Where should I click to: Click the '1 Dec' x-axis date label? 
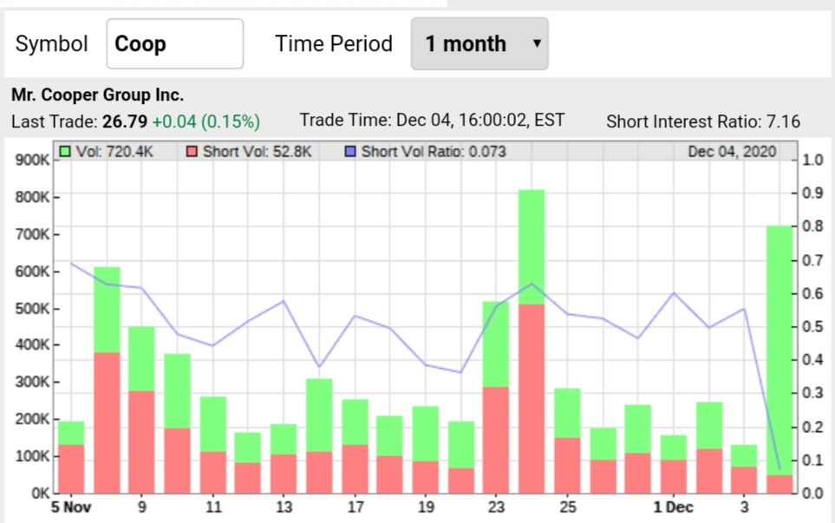point(674,507)
